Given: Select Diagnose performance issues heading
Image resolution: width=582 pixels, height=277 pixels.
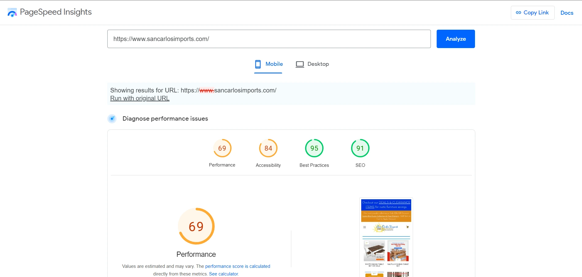Looking at the screenshot, I should 165,118.
